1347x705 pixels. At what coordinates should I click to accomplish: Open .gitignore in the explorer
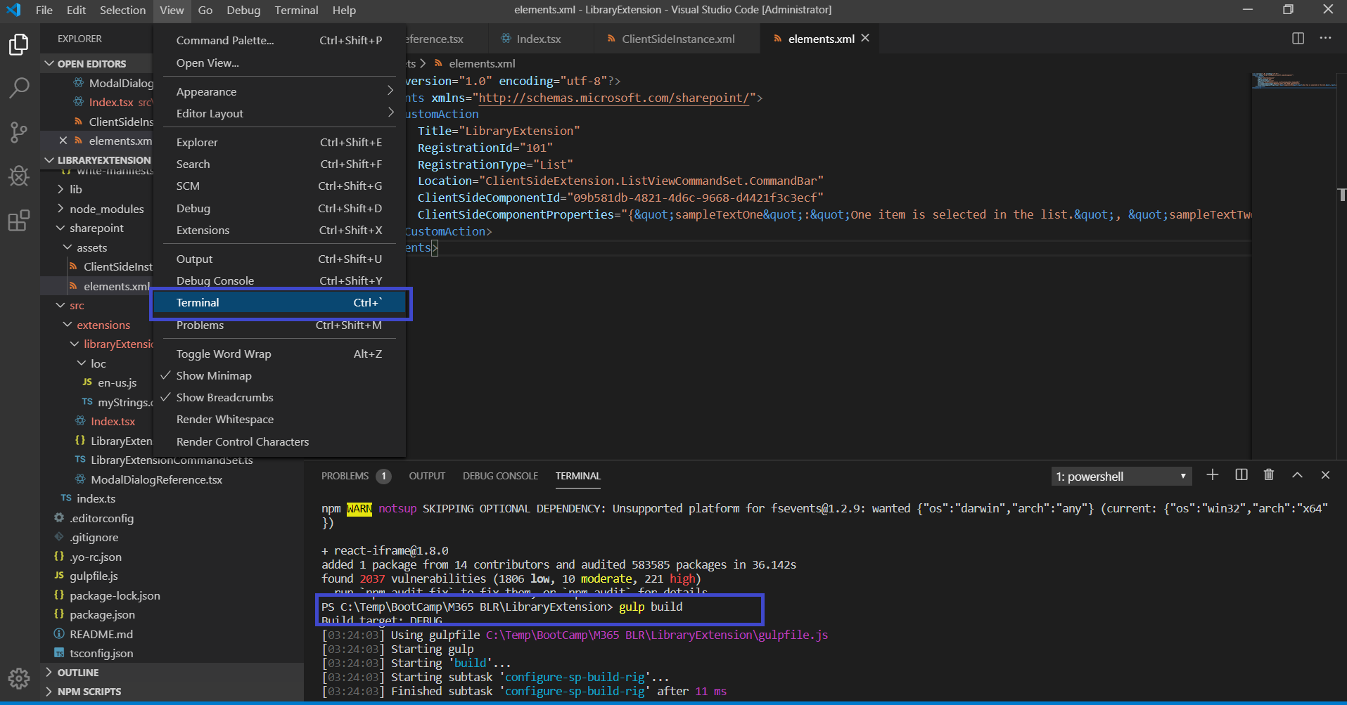pos(94,537)
